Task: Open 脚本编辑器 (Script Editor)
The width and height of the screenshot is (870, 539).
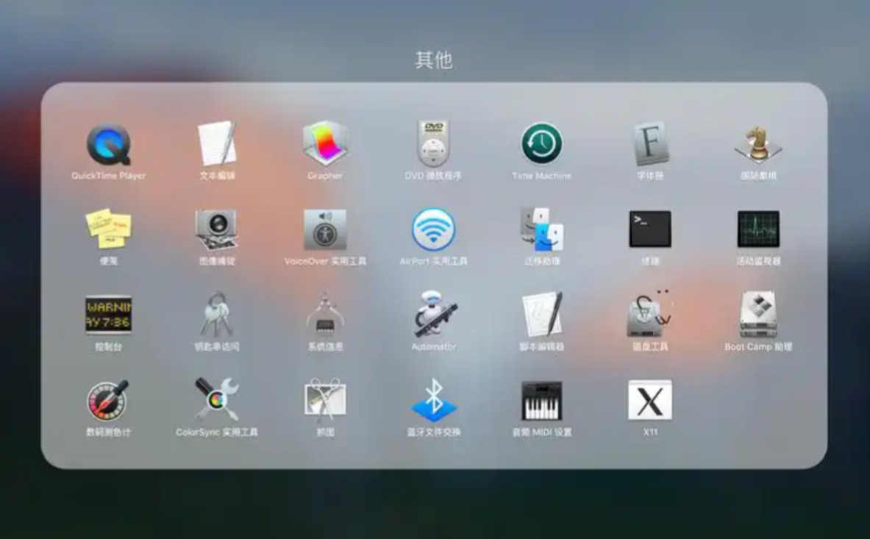Action: pyautogui.click(x=542, y=315)
